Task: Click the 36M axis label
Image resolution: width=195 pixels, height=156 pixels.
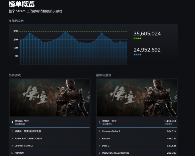Action: click(16, 31)
